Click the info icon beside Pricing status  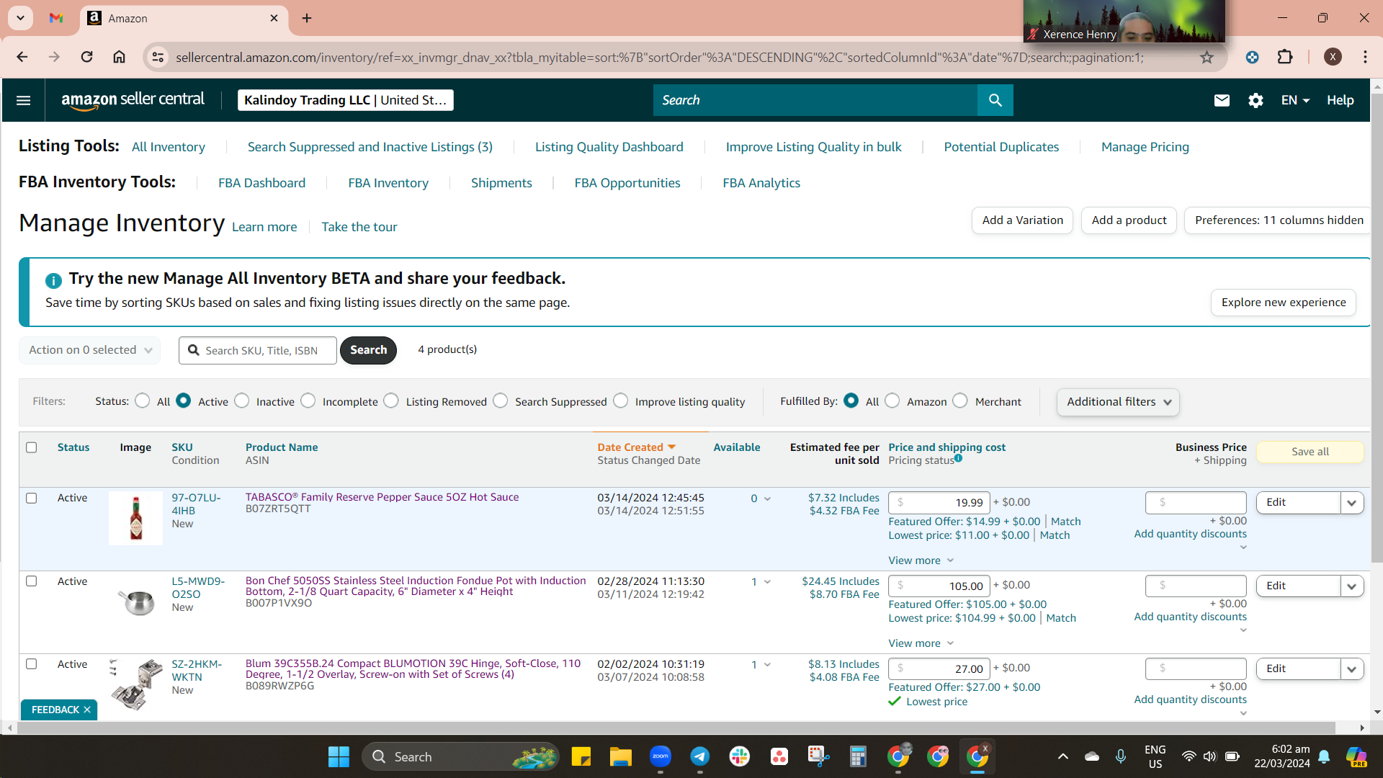pyautogui.click(x=958, y=457)
